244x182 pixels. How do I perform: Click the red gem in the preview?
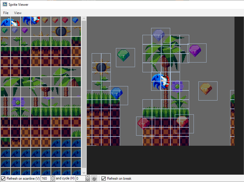[143, 124]
